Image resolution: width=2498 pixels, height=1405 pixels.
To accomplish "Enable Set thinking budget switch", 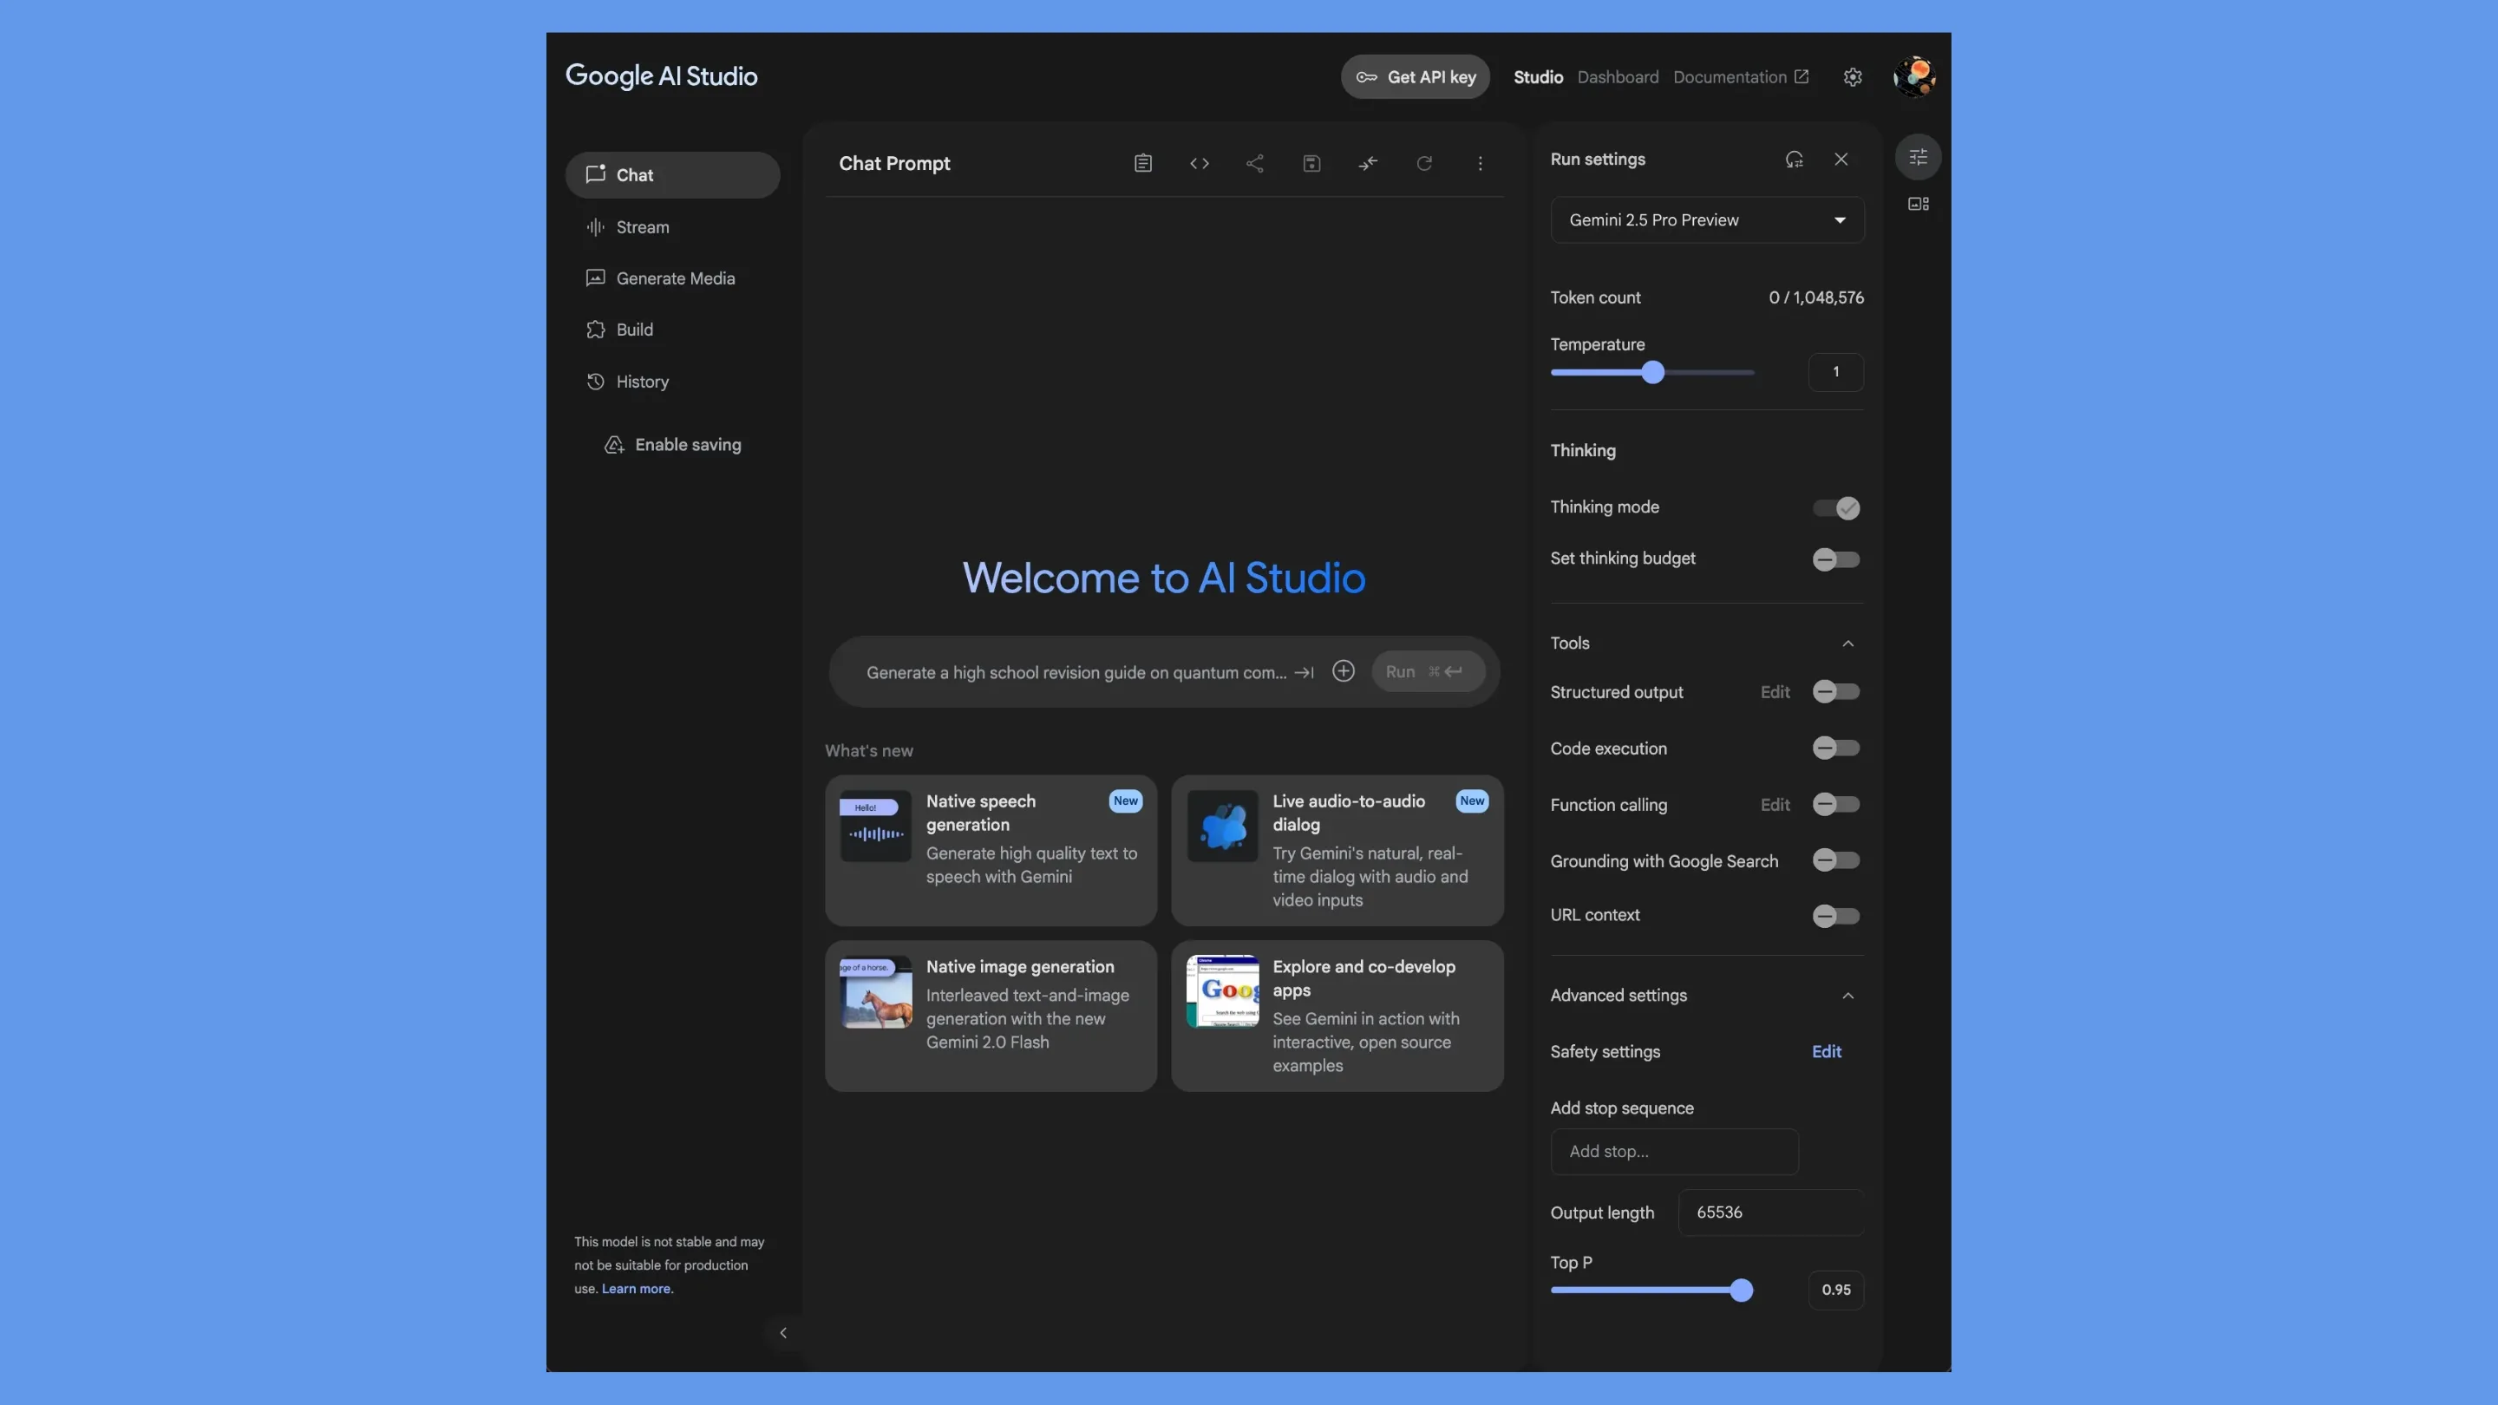I will [x=1835, y=559].
